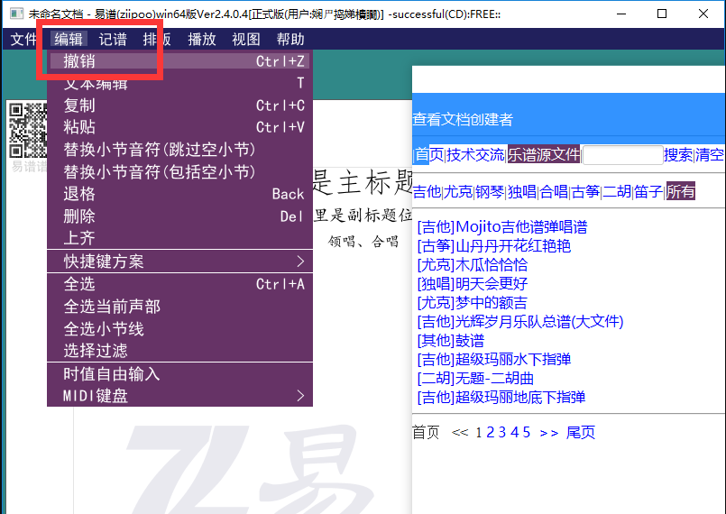Go to previous pages with <<
The height and width of the screenshot is (514, 726).
460,432
